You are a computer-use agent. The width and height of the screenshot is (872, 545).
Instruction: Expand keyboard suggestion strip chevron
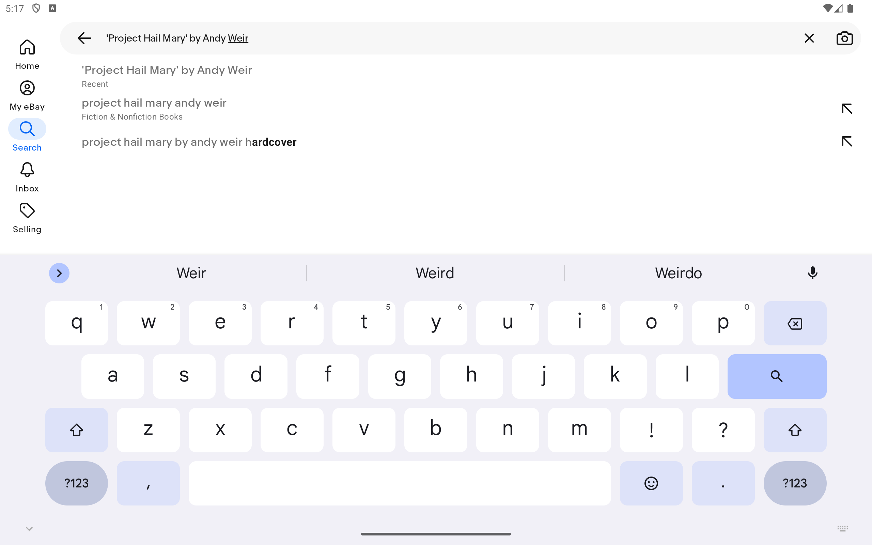point(59,273)
